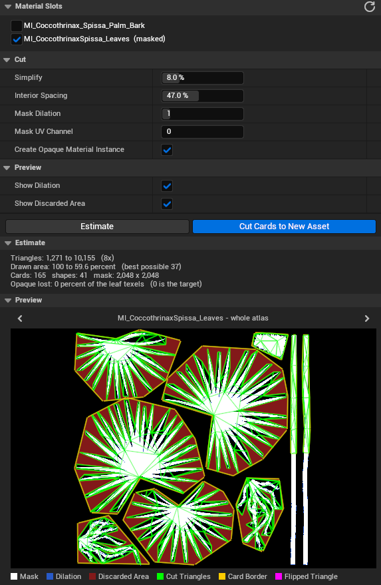The width and height of the screenshot is (381, 585).
Task: Toggle the Show Discarded Area checkbox
Action: (167, 204)
